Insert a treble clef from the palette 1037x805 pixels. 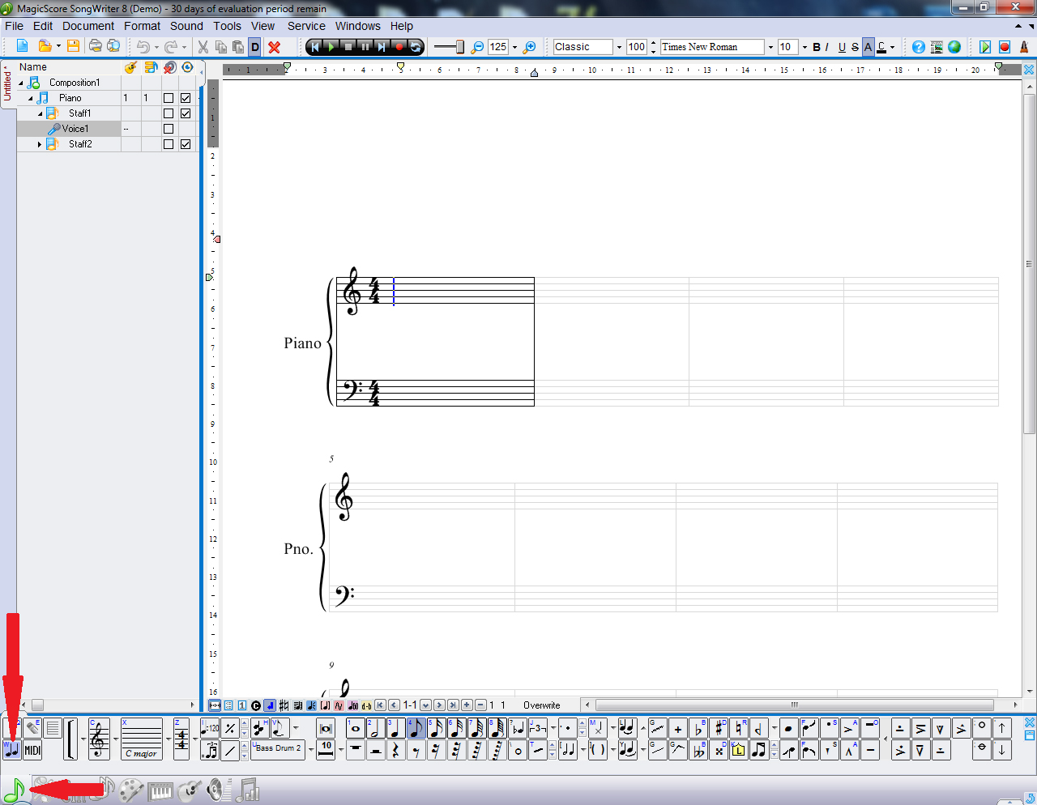[x=99, y=739]
